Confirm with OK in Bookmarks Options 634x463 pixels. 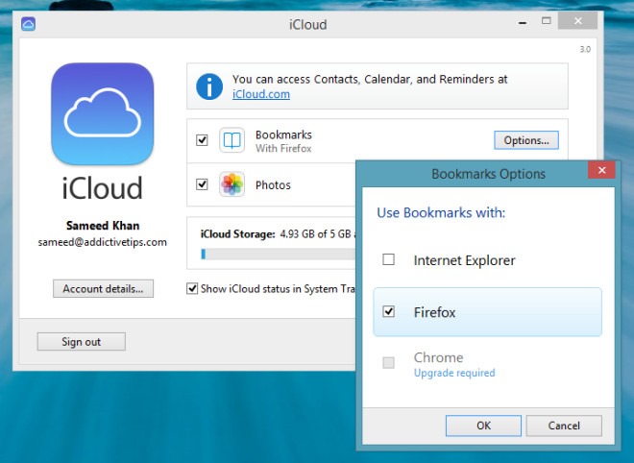(x=483, y=426)
